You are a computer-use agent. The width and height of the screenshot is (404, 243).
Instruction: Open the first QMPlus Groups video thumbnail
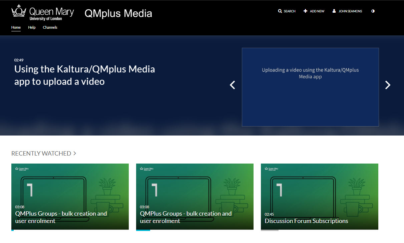[x=70, y=190]
